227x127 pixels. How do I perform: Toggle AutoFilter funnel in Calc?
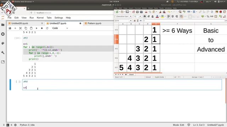tap(212, 12)
